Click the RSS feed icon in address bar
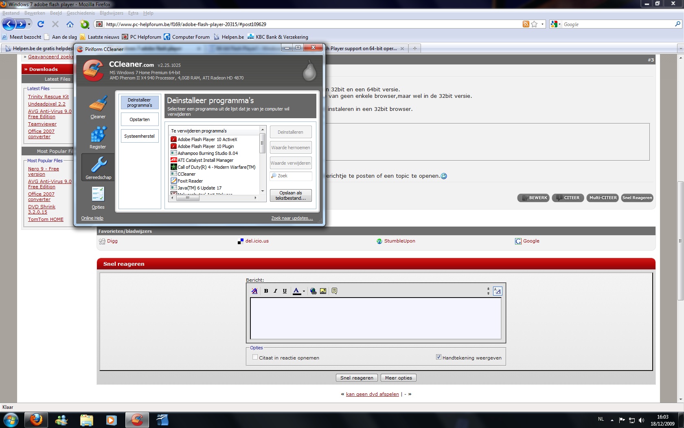 pyautogui.click(x=526, y=24)
